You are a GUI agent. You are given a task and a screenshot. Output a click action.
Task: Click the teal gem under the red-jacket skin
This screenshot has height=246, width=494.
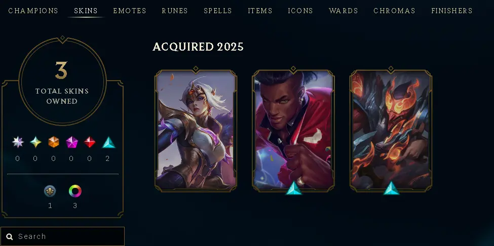point(293,188)
